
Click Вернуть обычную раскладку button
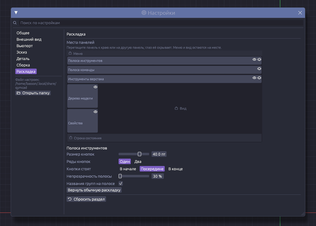pos(94,190)
